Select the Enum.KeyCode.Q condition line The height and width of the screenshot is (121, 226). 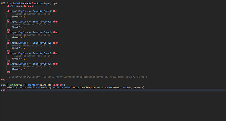point(32,32)
